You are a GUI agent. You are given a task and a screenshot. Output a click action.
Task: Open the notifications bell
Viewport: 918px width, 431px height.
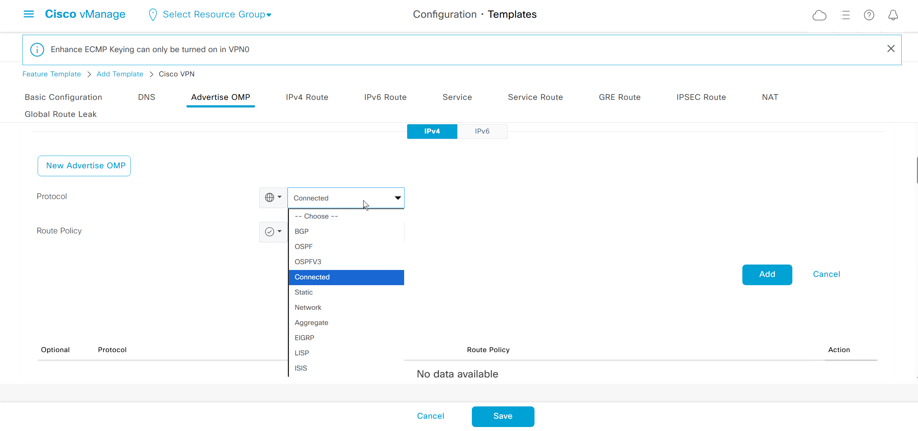[x=893, y=15]
